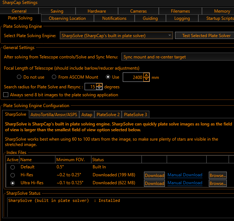The width and height of the screenshot is (234, 221).
Task: Switch to the Memory tab
Action: coord(218,11)
